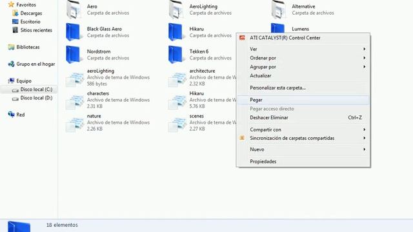Viewport: 413px width, 232px height.
Task: Click the scenes theme file icon
Action: [x=177, y=124]
